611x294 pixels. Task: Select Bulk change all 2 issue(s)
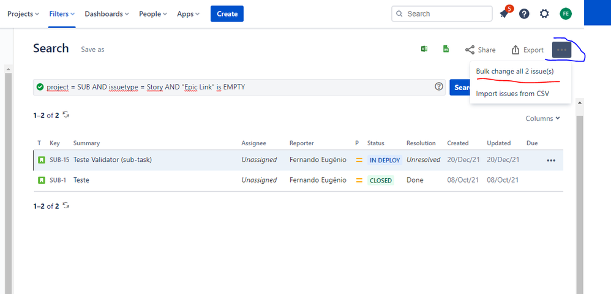coord(515,72)
